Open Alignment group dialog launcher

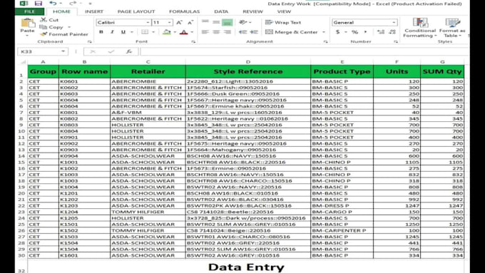click(x=325, y=41)
